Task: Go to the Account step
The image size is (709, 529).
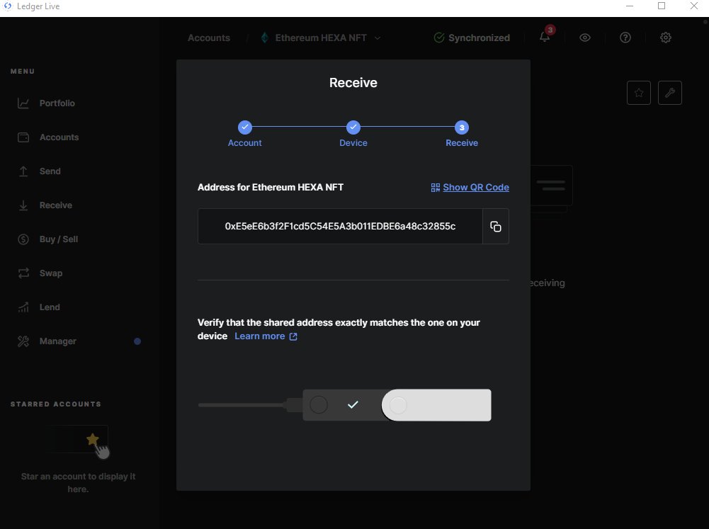Action: 244,134
